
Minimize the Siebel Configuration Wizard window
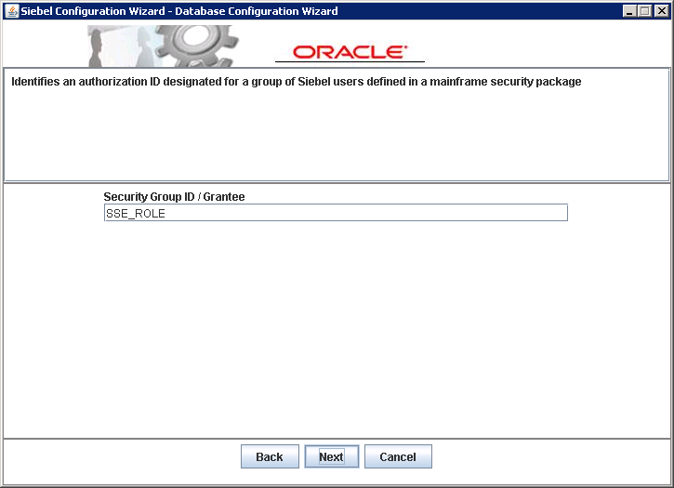630,11
